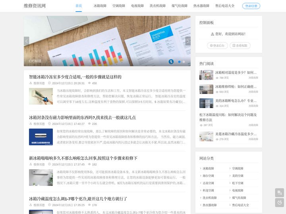
Task: Click the eye icon next to 182 views
Action: (x=89, y=164)
